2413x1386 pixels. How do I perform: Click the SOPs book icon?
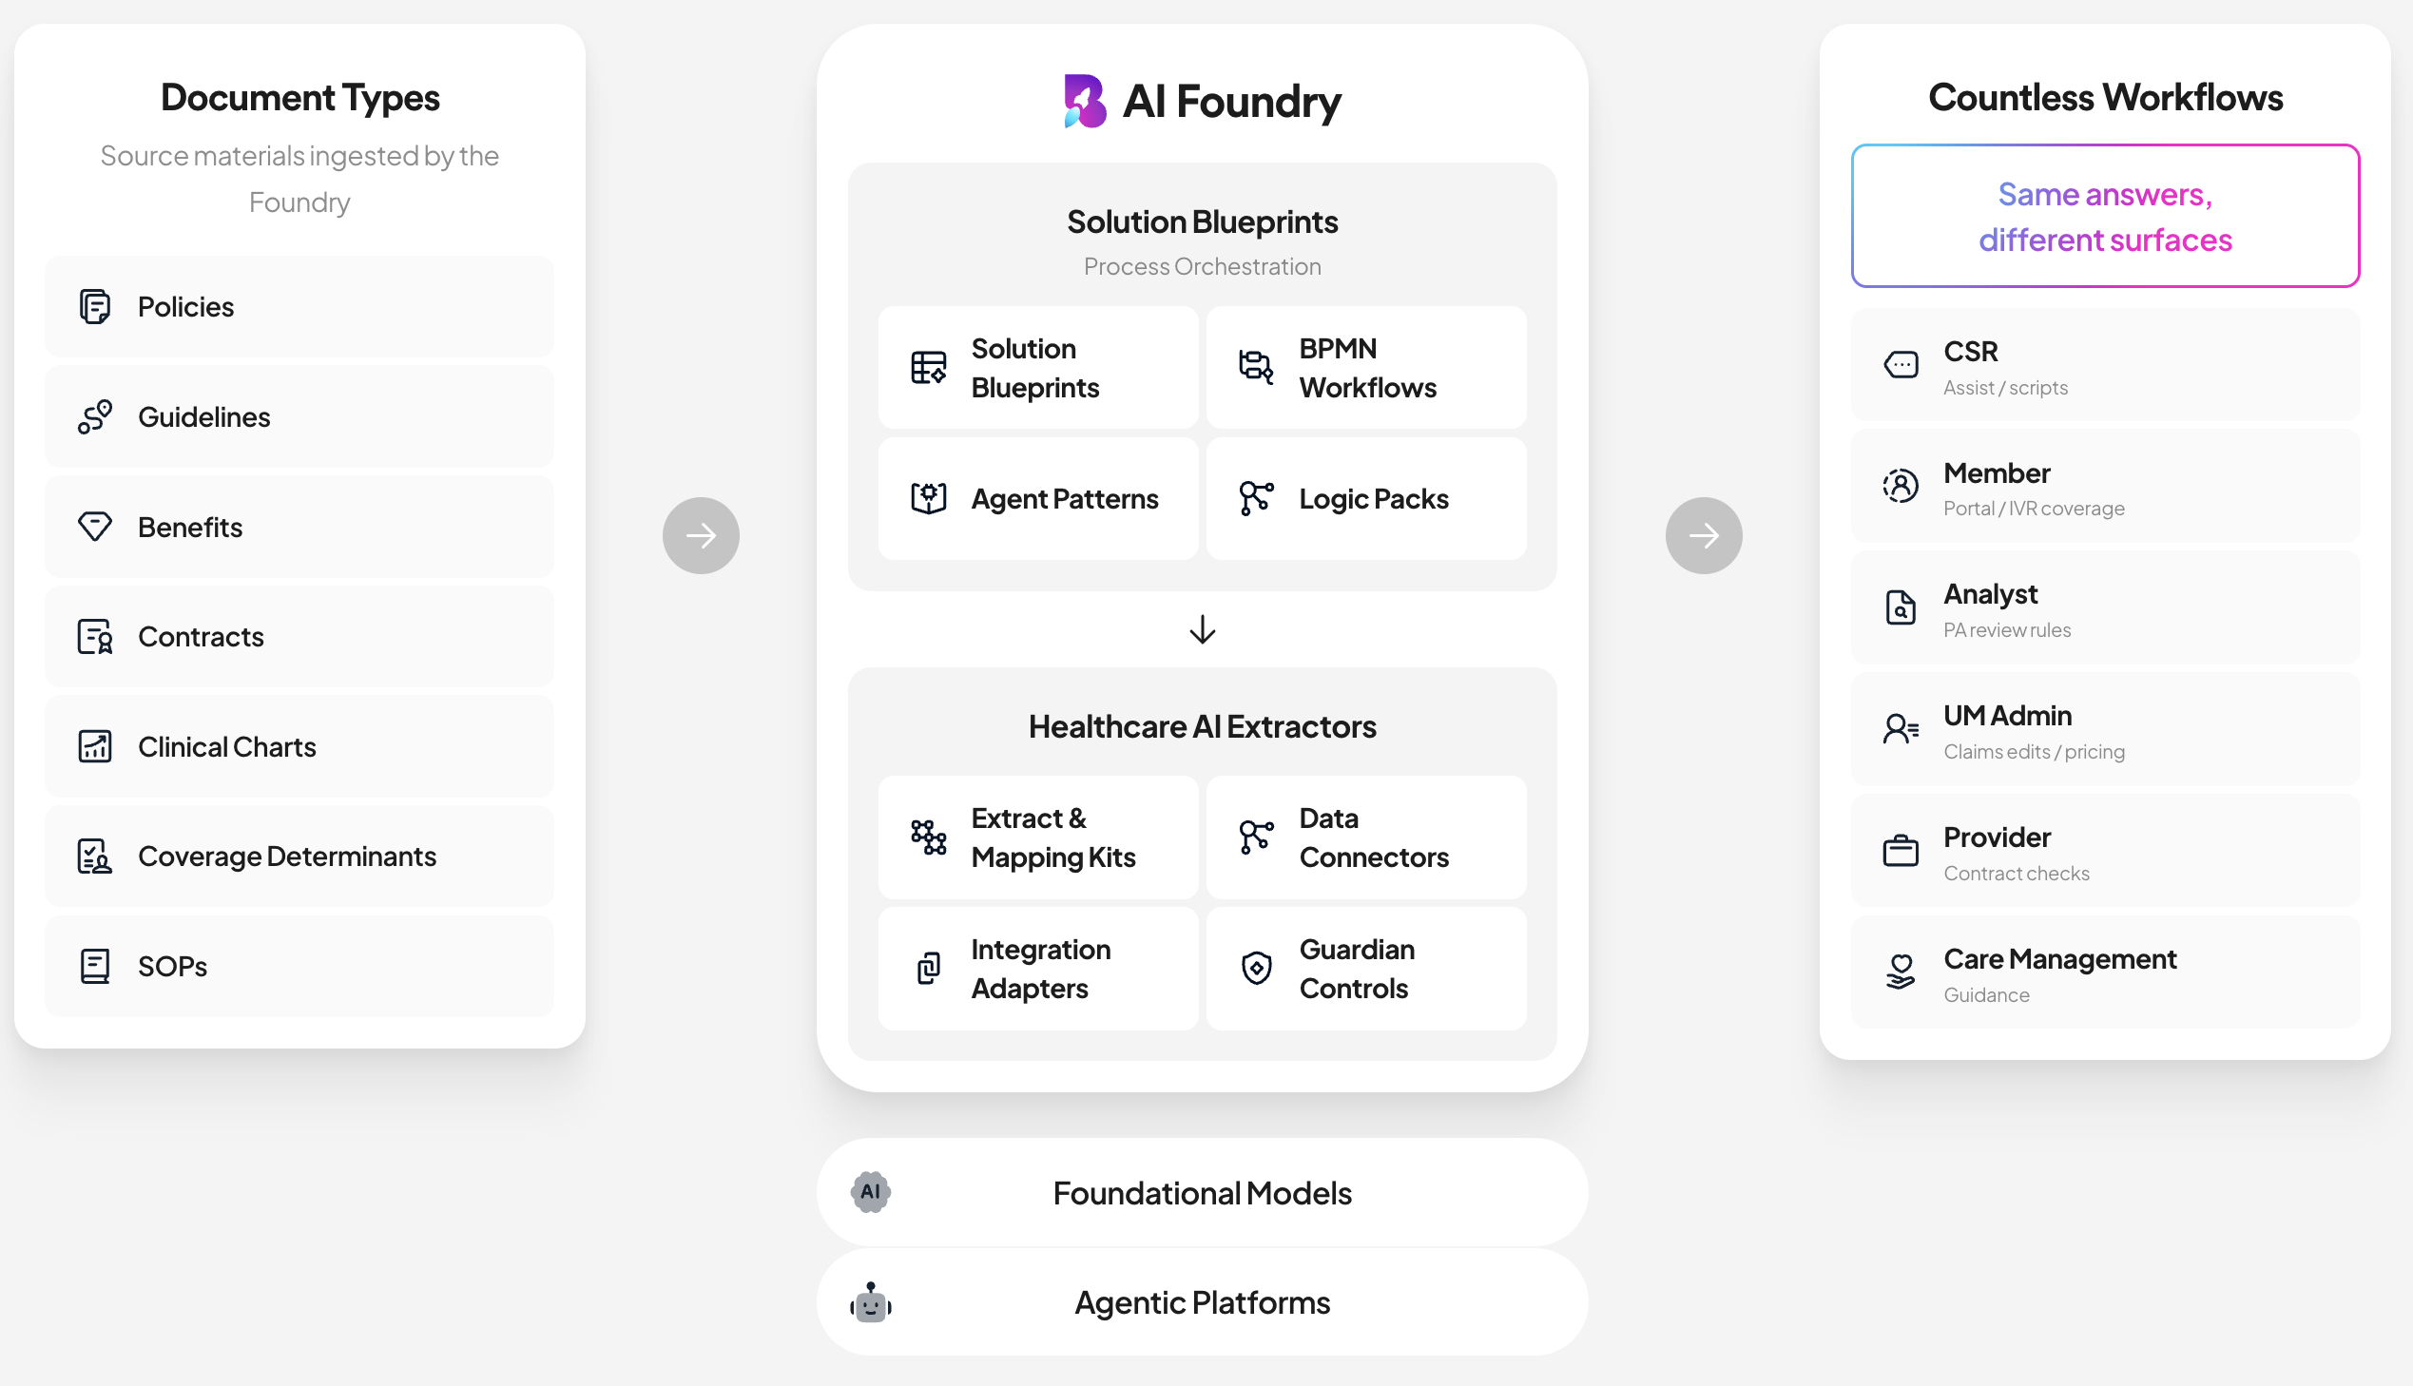tap(94, 966)
